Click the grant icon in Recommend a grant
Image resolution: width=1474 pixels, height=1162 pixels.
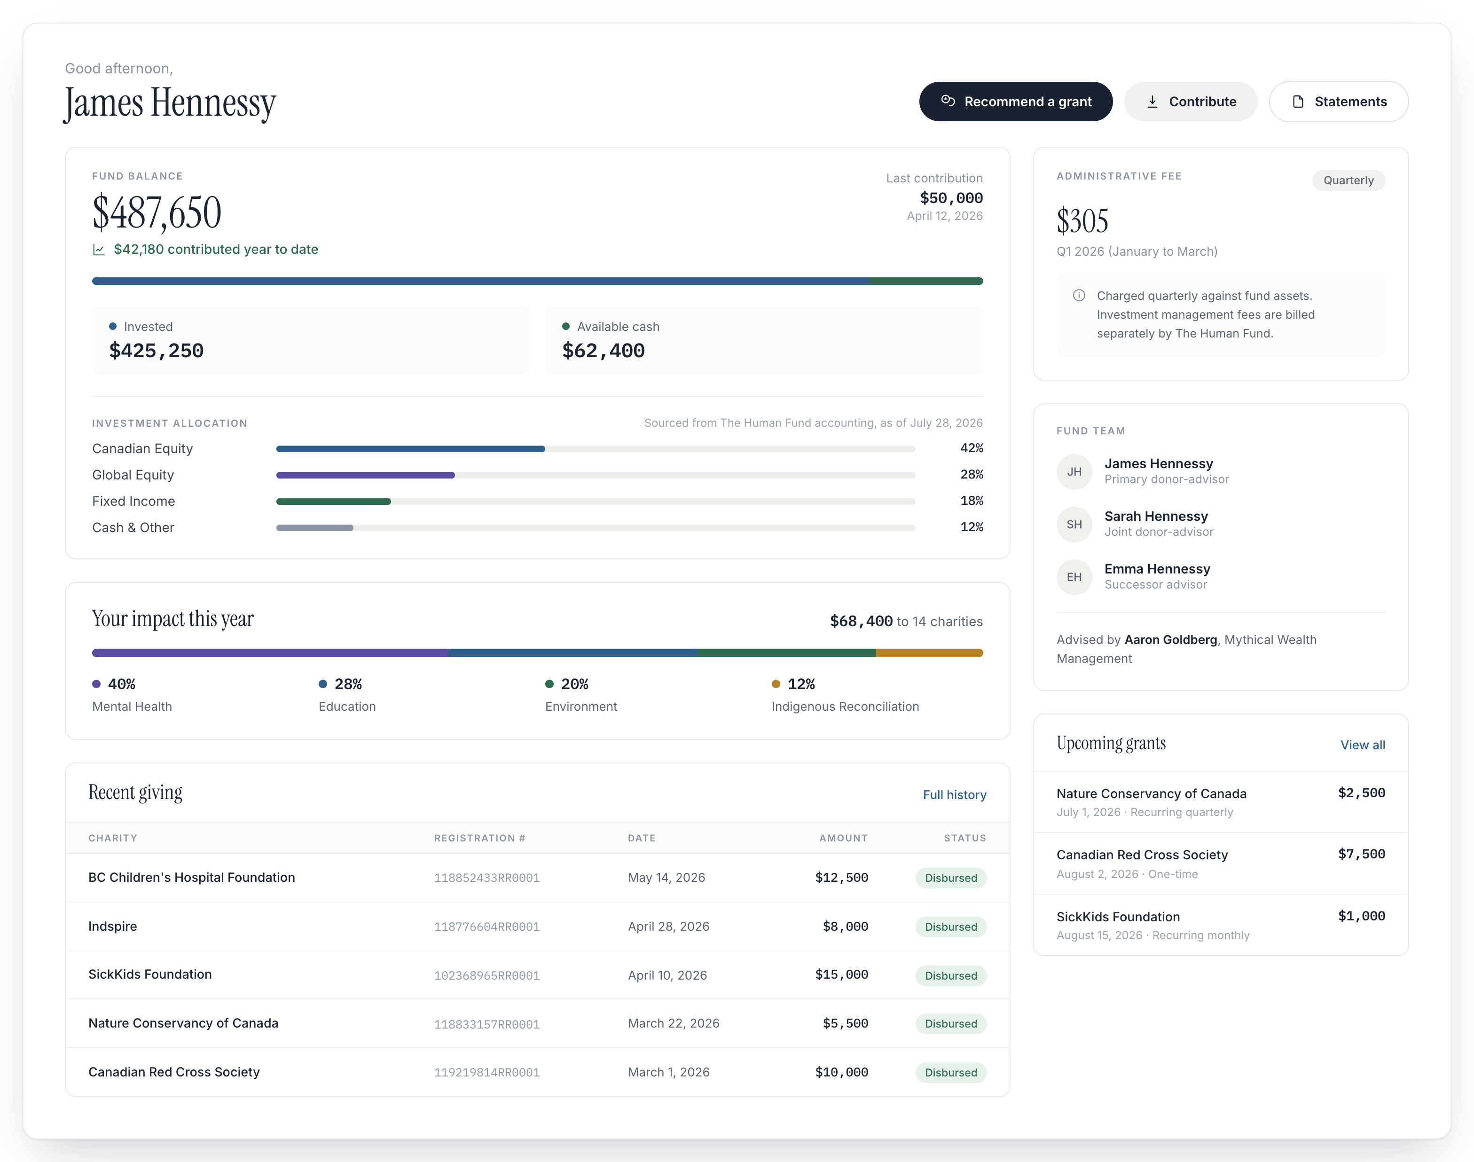click(x=948, y=101)
